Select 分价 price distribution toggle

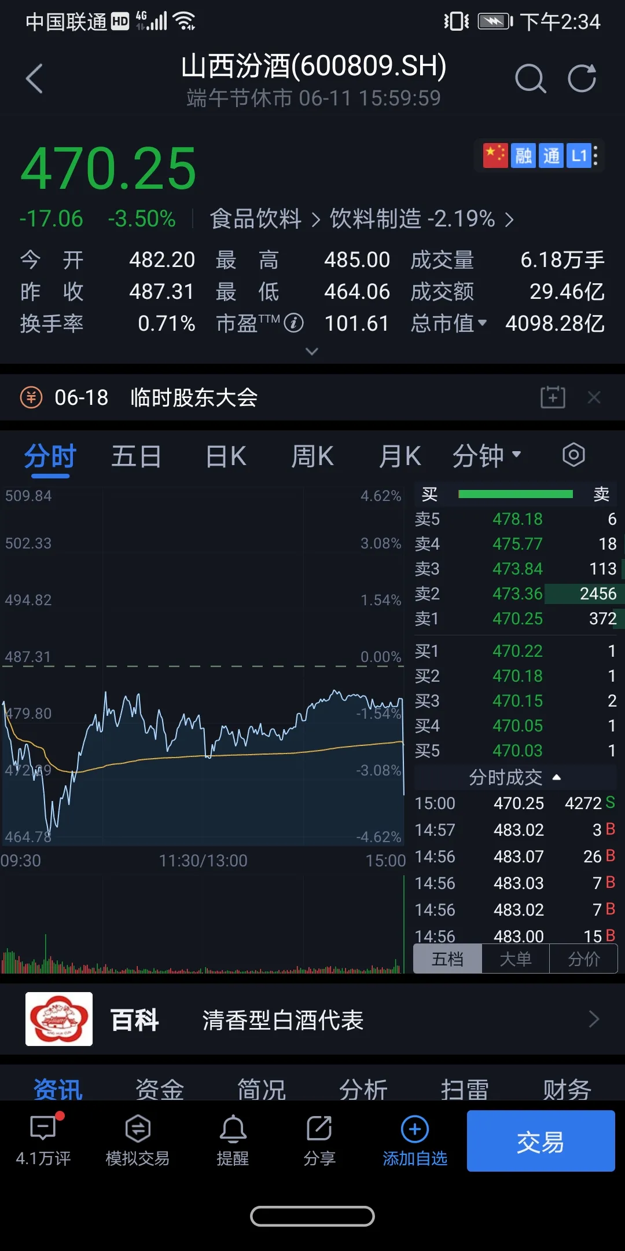[584, 959]
